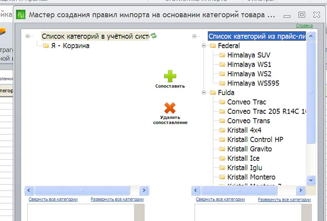The image size is (327, 221).
Task: Click folder icon beside Conveo Trac
Action: (x=222, y=102)
